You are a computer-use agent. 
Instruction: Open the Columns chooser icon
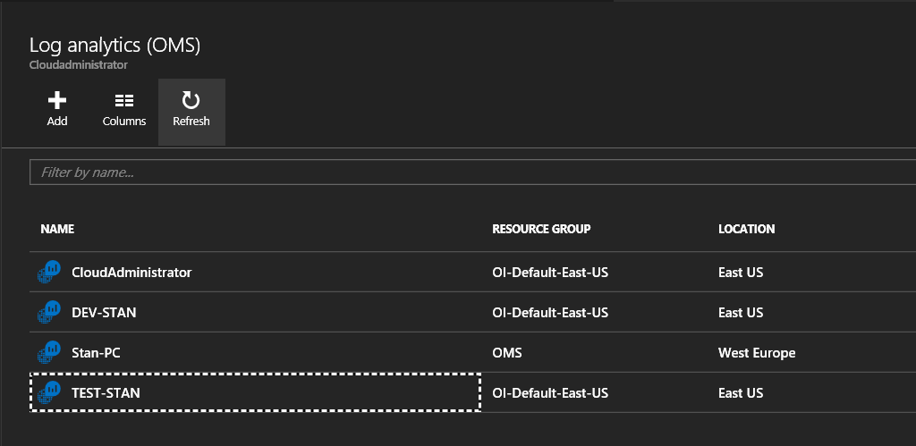coord(124,101)
